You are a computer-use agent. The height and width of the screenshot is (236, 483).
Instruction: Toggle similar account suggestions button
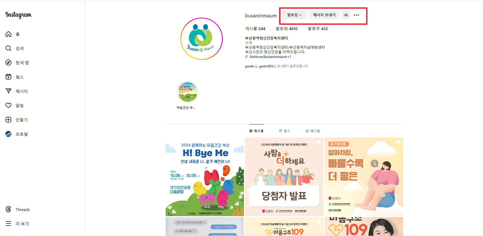[346, 15]
